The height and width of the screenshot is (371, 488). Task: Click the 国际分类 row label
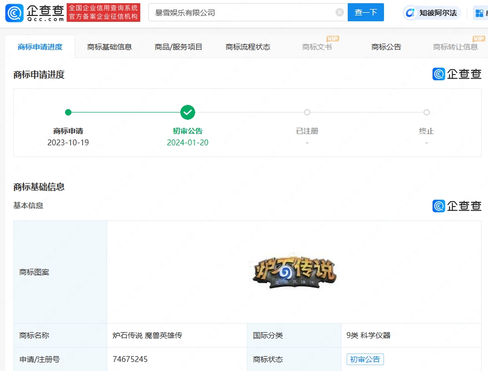tap(268, 335)
